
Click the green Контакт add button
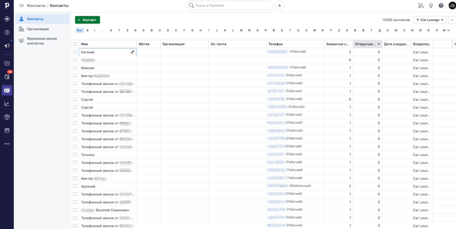pyautogui.click(x=88, y=20)
